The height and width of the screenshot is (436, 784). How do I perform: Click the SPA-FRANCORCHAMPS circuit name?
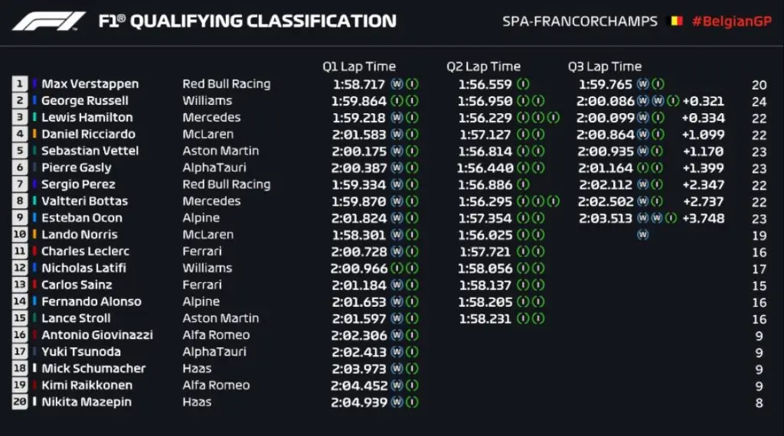(580, 21)
